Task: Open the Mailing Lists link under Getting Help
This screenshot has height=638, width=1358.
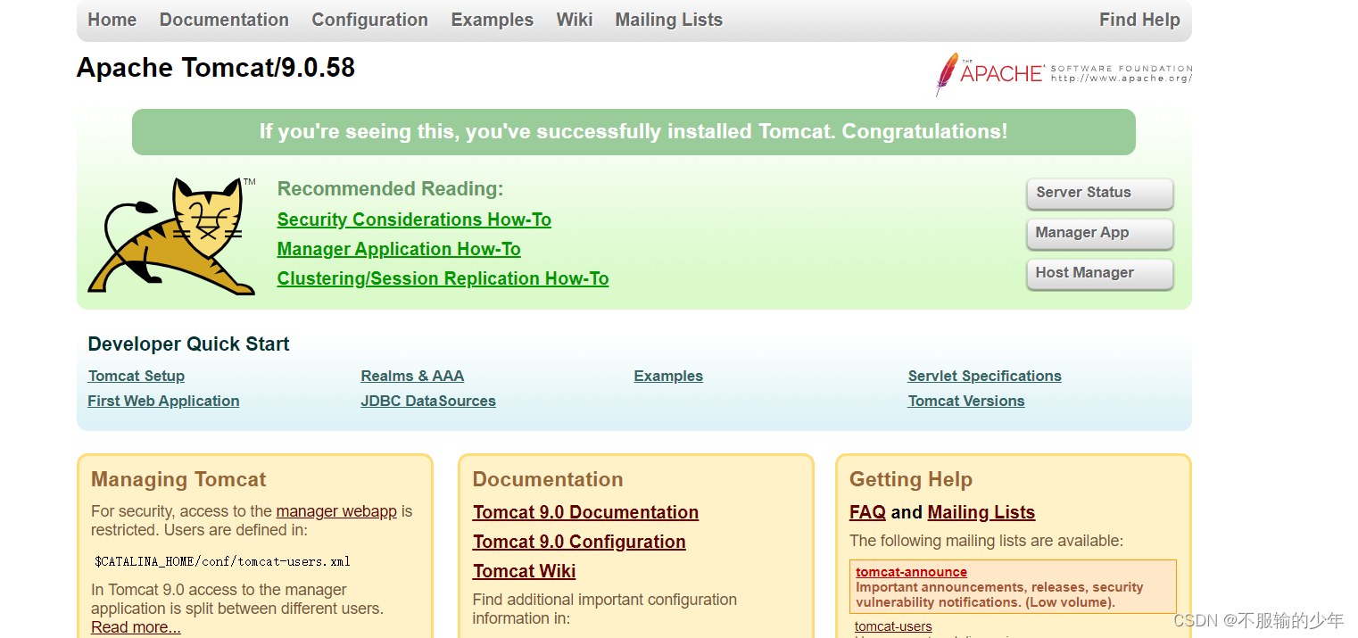Action: point(981,512)
